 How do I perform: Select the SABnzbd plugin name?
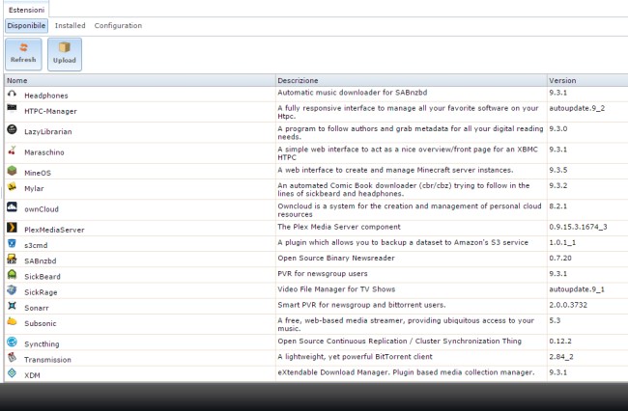pos(41,261)
